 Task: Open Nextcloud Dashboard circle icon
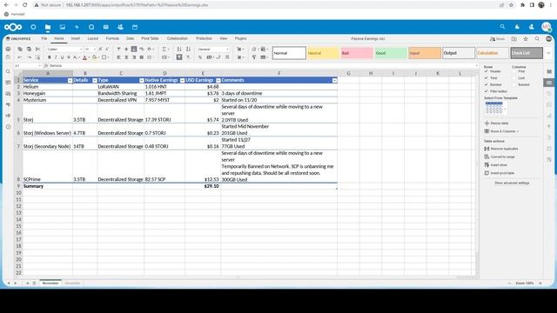[33, 27]
